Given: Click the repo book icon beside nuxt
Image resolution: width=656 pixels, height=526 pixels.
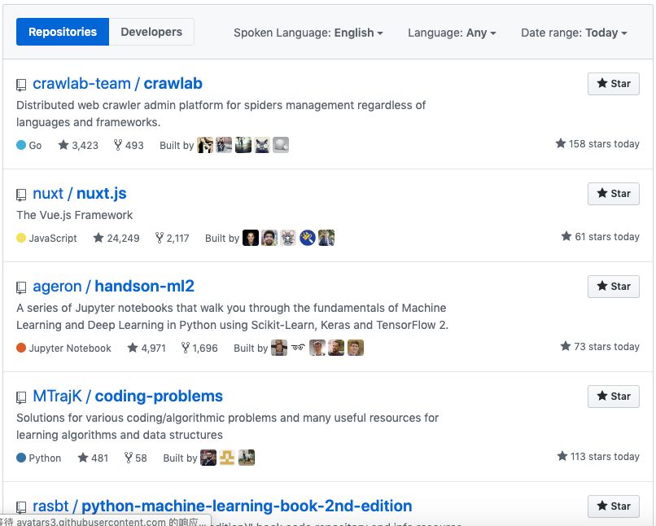Looking at the screenshot, I should coord(21,195).
